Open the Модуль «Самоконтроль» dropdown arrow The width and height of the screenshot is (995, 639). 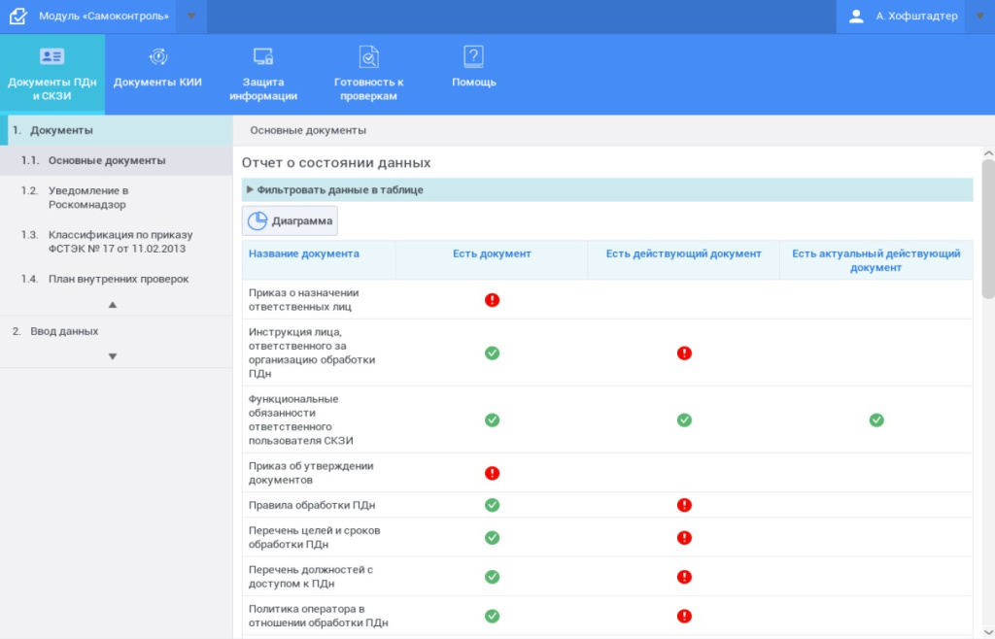(191, 17)
